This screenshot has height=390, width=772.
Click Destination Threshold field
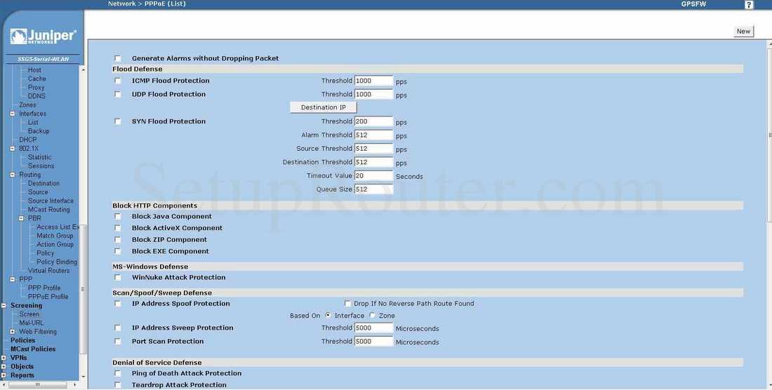click(373, 162)
